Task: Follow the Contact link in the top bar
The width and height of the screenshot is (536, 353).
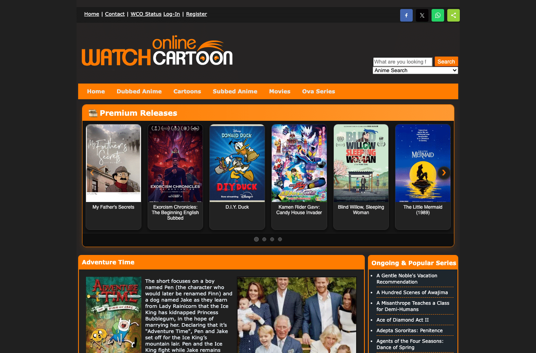Action: 115,14
